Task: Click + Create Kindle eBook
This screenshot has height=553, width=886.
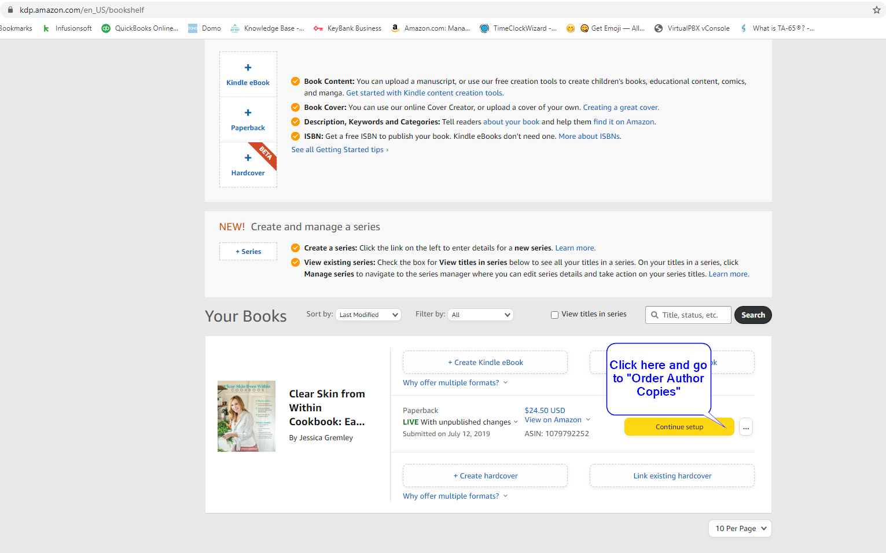Action: [x=485, y=362]
